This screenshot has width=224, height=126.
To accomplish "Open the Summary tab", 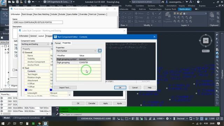I will pos(102,14).
